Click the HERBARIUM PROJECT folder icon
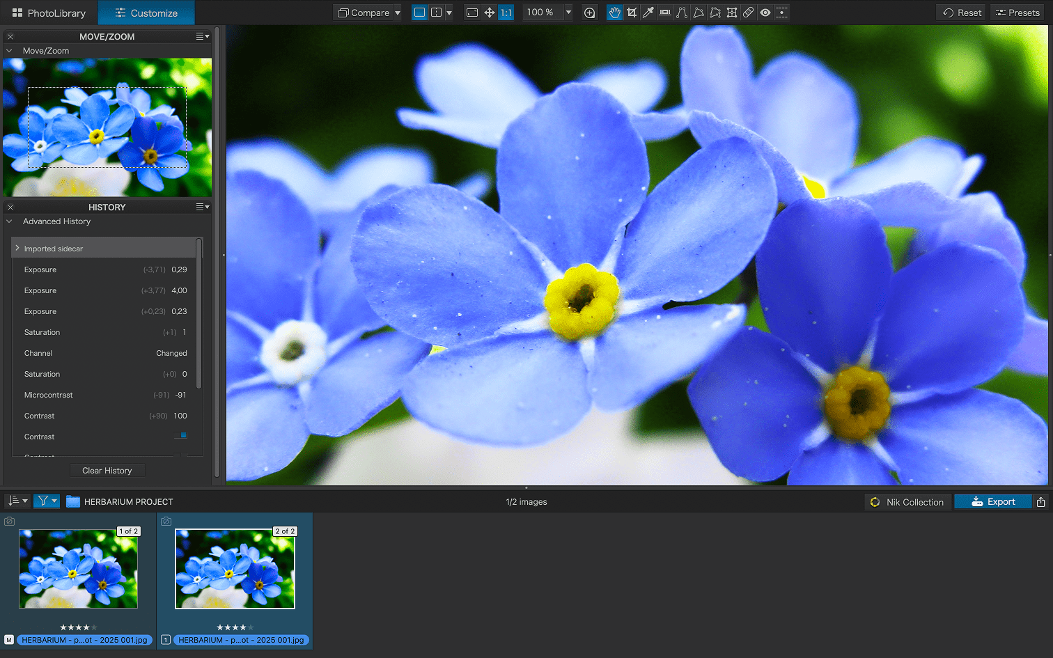Screen dimensions: 1053x658 (x=73, y=501)
